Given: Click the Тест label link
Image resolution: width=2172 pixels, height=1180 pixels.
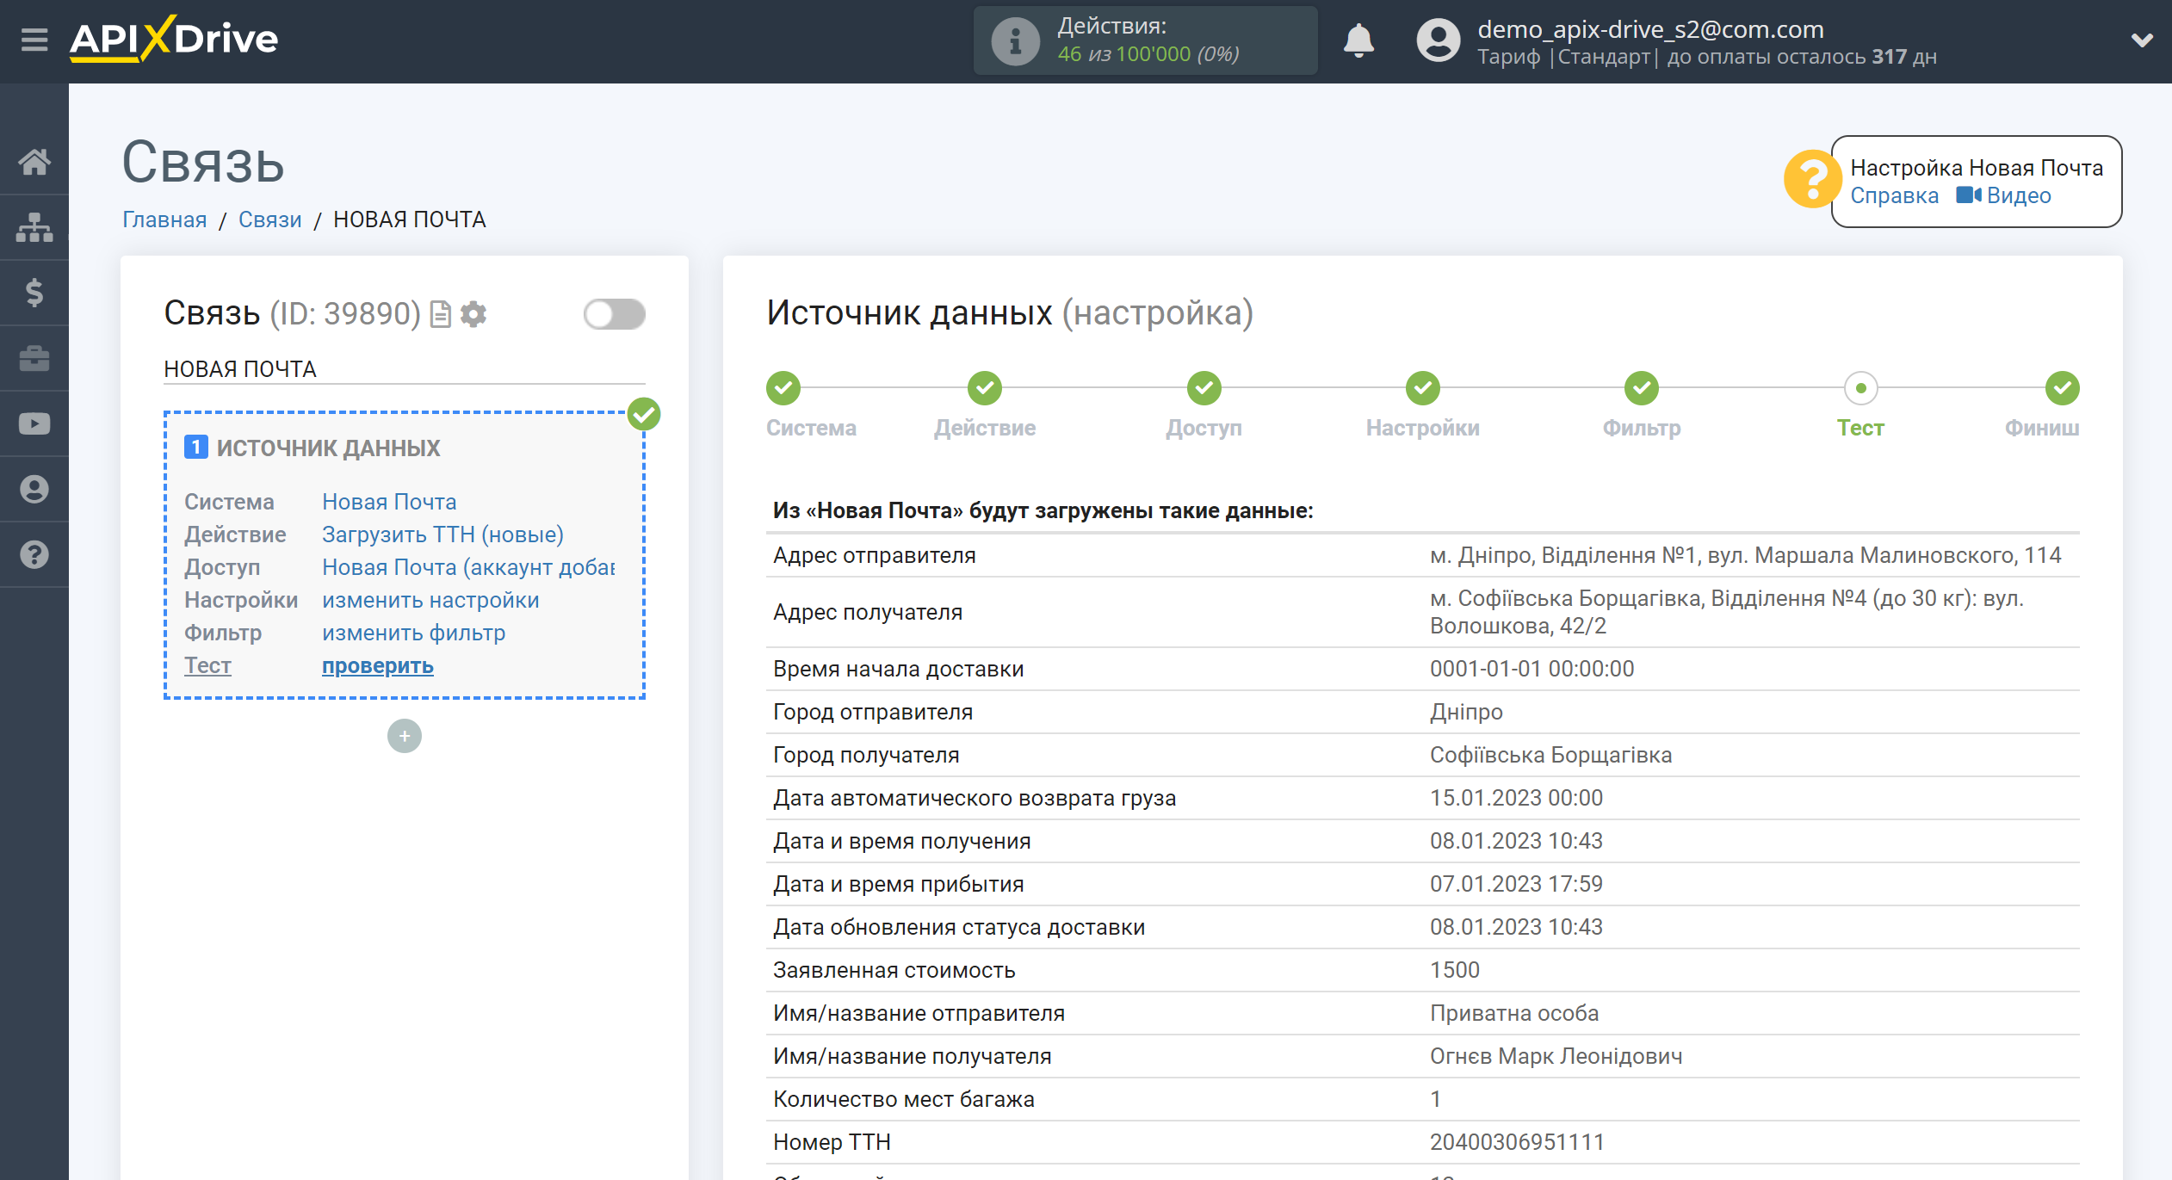Looking at the screenshot, I should [x=207, y=665].
